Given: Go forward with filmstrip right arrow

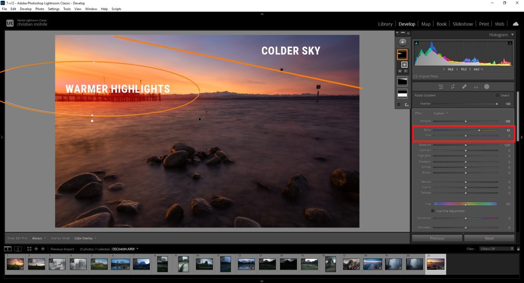Looking at the screenshot, I should pos(43,249).
